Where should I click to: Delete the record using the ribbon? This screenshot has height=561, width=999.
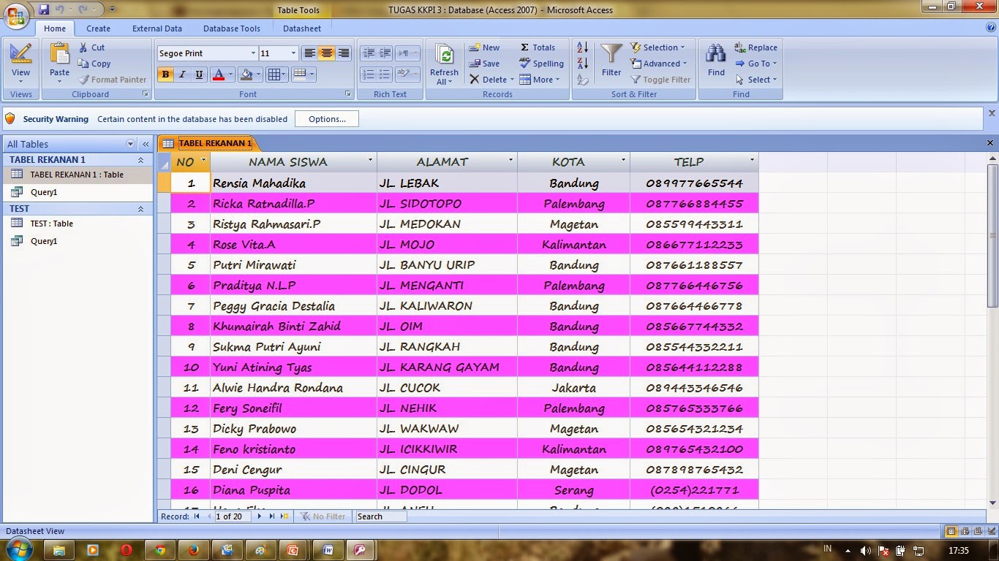coord(491,80)
